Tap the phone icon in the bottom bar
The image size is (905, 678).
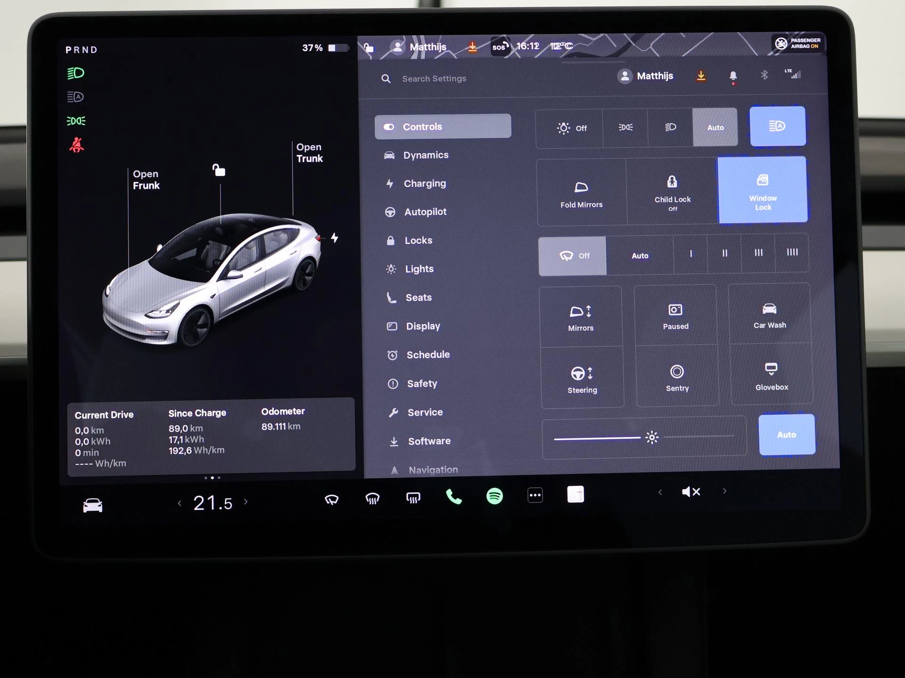(x=454, y=495)
